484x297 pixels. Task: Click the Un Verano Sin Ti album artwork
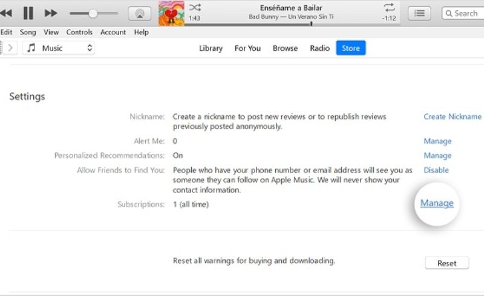point(171,13)
